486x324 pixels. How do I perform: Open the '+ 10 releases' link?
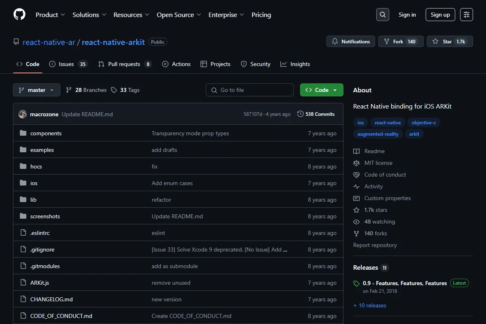370,305
